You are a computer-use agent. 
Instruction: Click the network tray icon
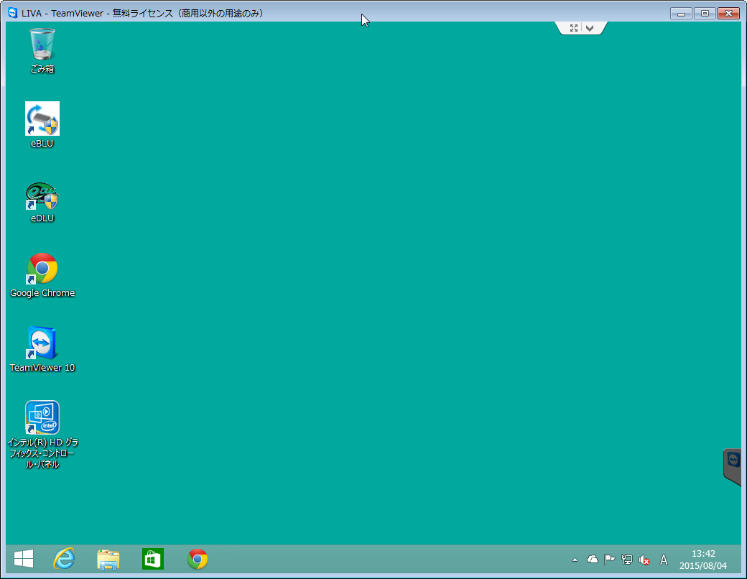pos(627,560)
